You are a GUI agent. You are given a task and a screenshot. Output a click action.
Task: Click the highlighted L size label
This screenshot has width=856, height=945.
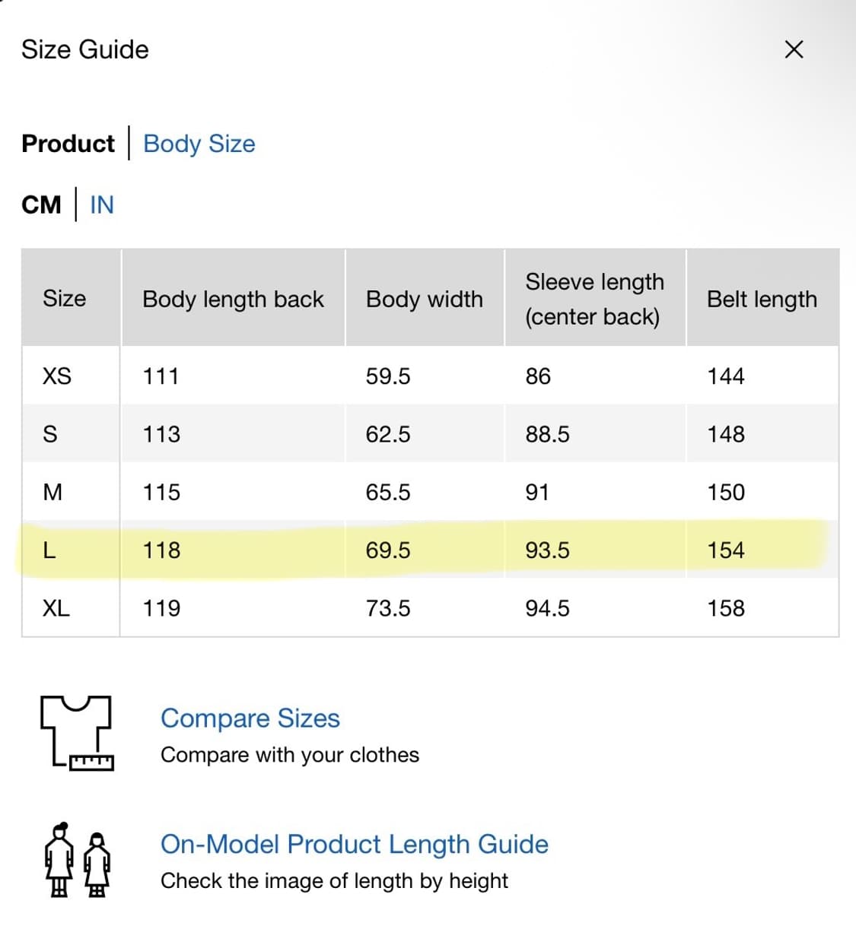tap(49, 550)
